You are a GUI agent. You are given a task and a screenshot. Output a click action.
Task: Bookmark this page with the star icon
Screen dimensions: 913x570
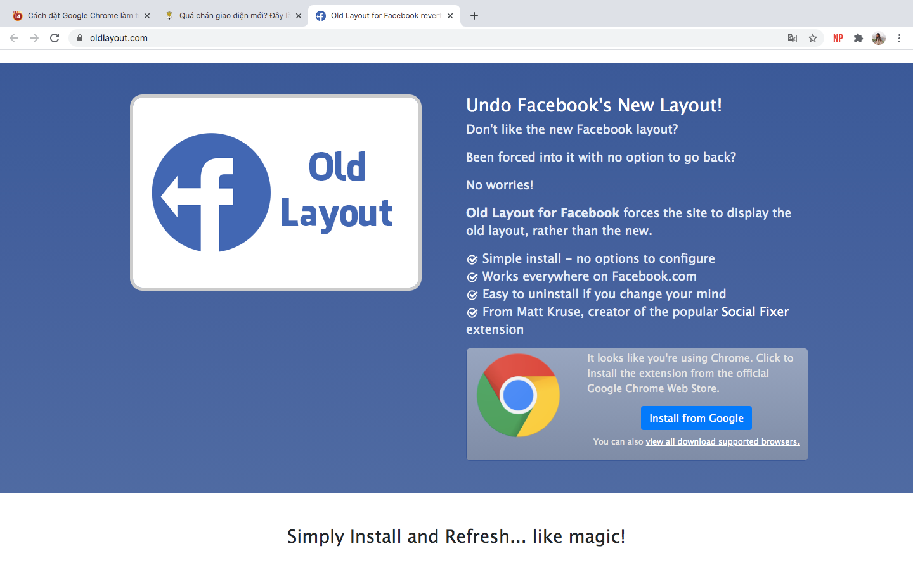(813, 38)
